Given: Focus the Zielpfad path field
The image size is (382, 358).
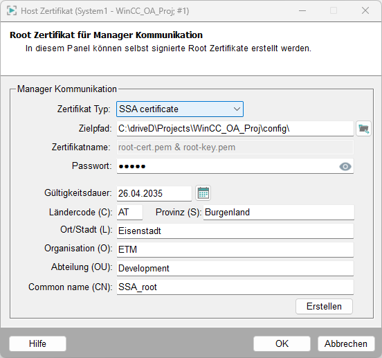Looking at the screenshot, I should [235, 128].
